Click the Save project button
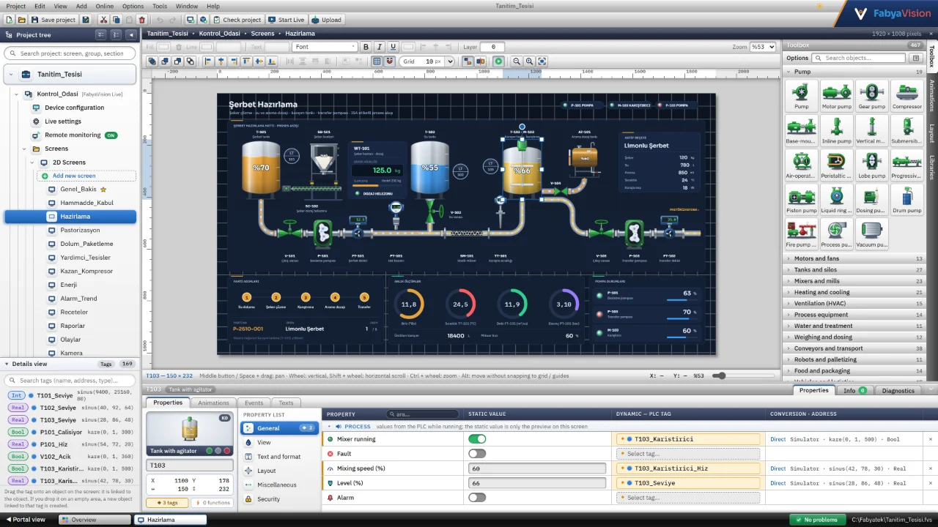 53,20
